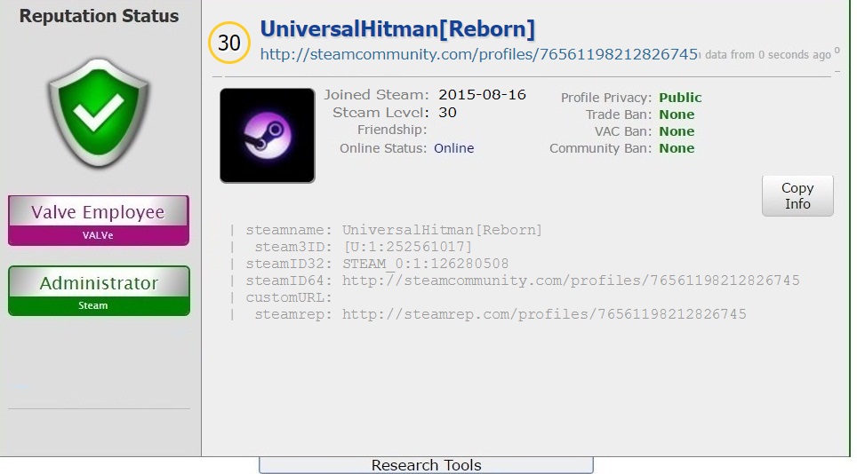Click the Community Ban None value

coord(677,148)
